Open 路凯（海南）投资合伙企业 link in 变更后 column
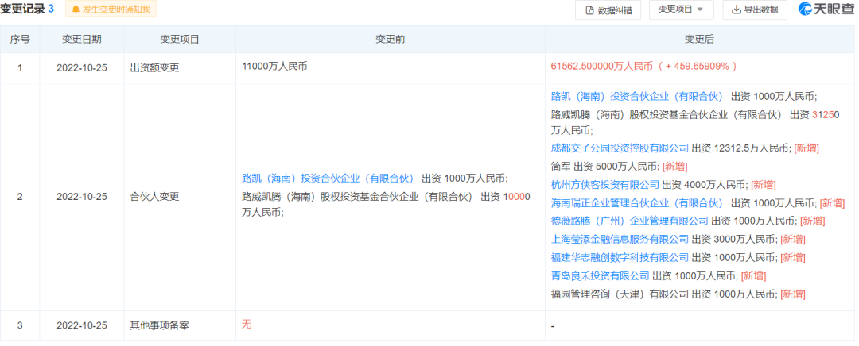The height and width of the screenshot is (346, 859). [636, 97]
